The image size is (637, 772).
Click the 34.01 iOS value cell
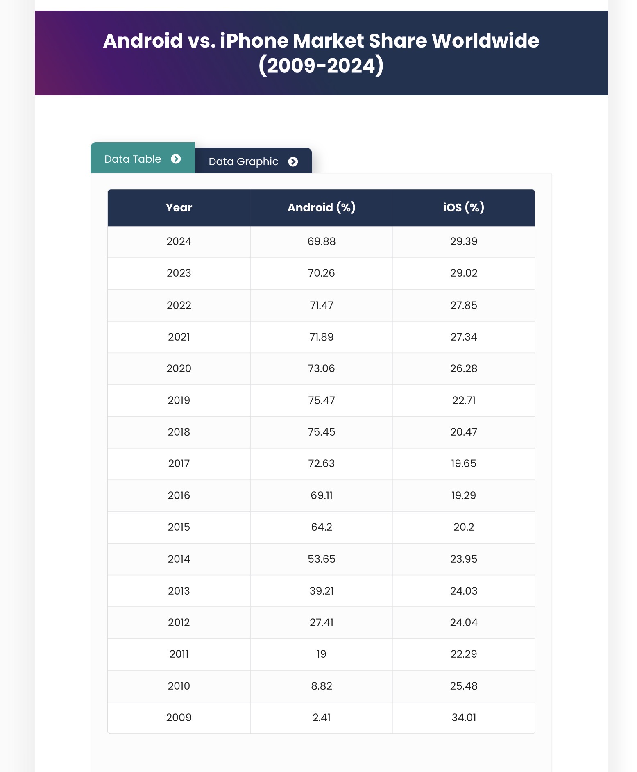pos(464,718)
